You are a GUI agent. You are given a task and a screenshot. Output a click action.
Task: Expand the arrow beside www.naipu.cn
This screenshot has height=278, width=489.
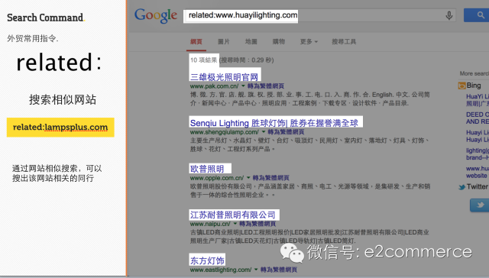pyautogui.click(x=235, y=224)
